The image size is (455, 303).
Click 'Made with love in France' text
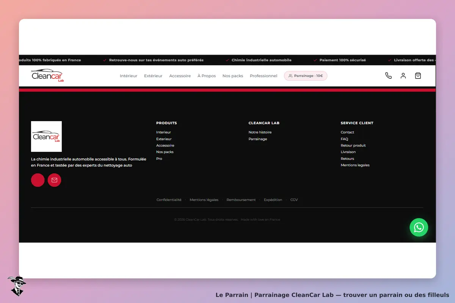click(260, 220)
